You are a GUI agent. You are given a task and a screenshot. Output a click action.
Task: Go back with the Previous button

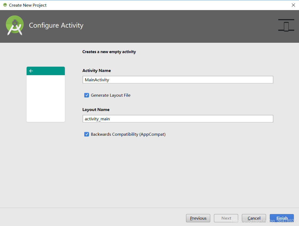[198, 218]
